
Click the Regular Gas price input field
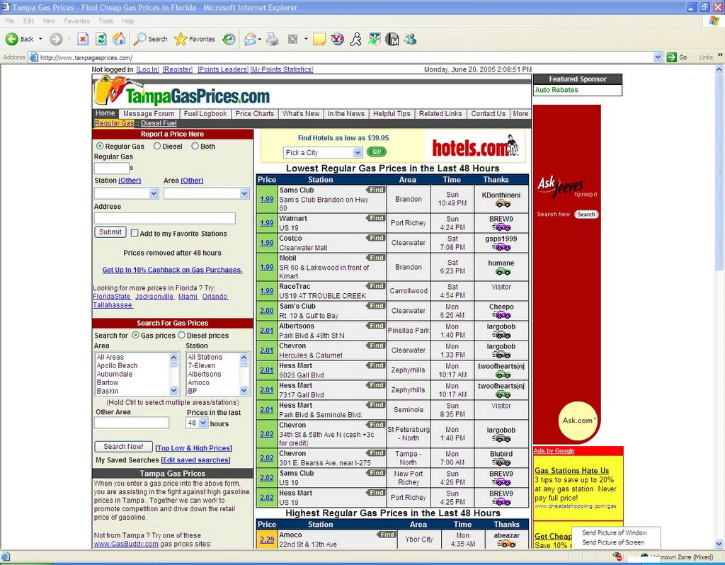[x=112, y=168]
